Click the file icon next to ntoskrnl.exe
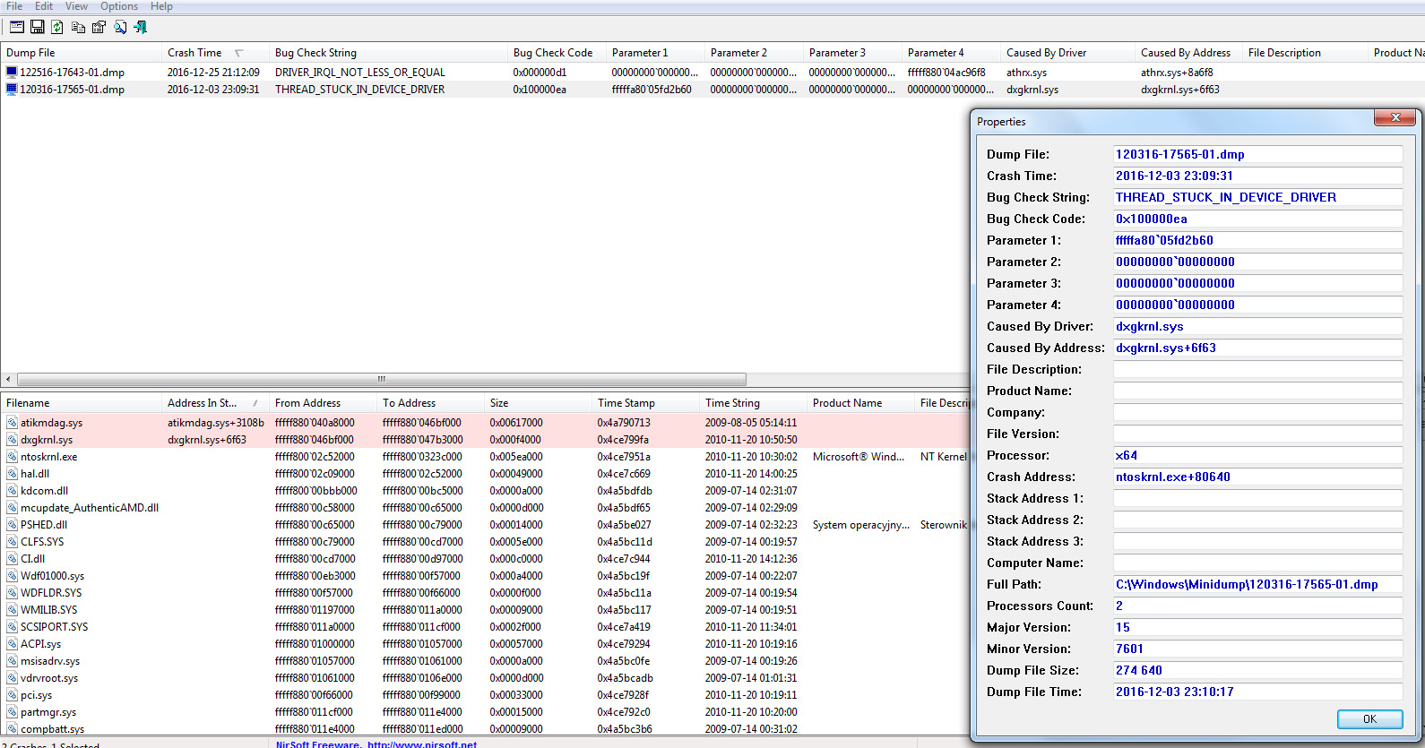Image resolution: width=1425 pixels, height=748 pixels. pos(12,456)
